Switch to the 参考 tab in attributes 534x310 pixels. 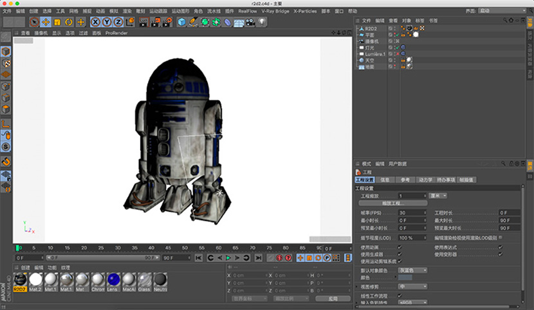(405, 180)
